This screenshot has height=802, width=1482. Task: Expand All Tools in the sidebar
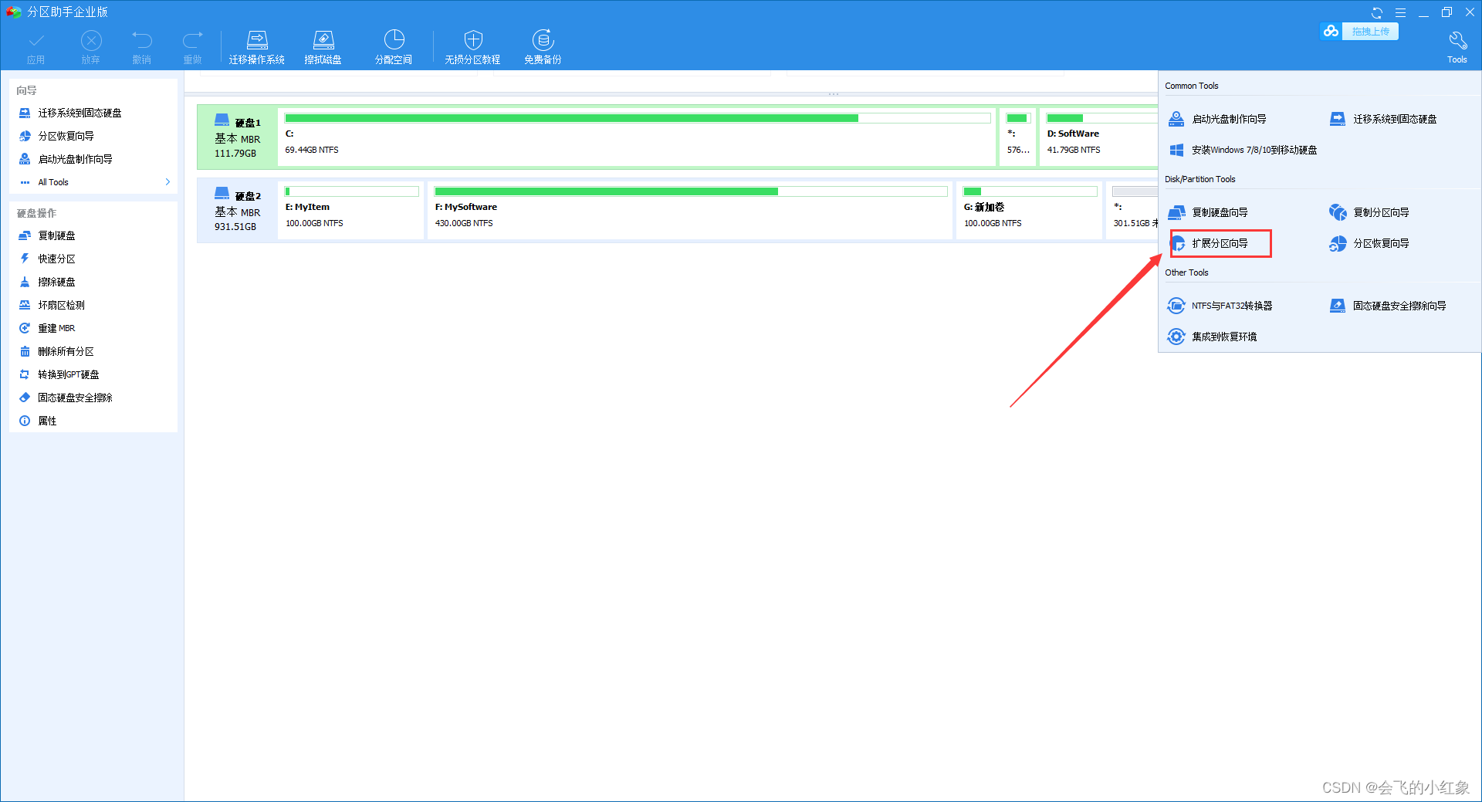pos(94,182)
